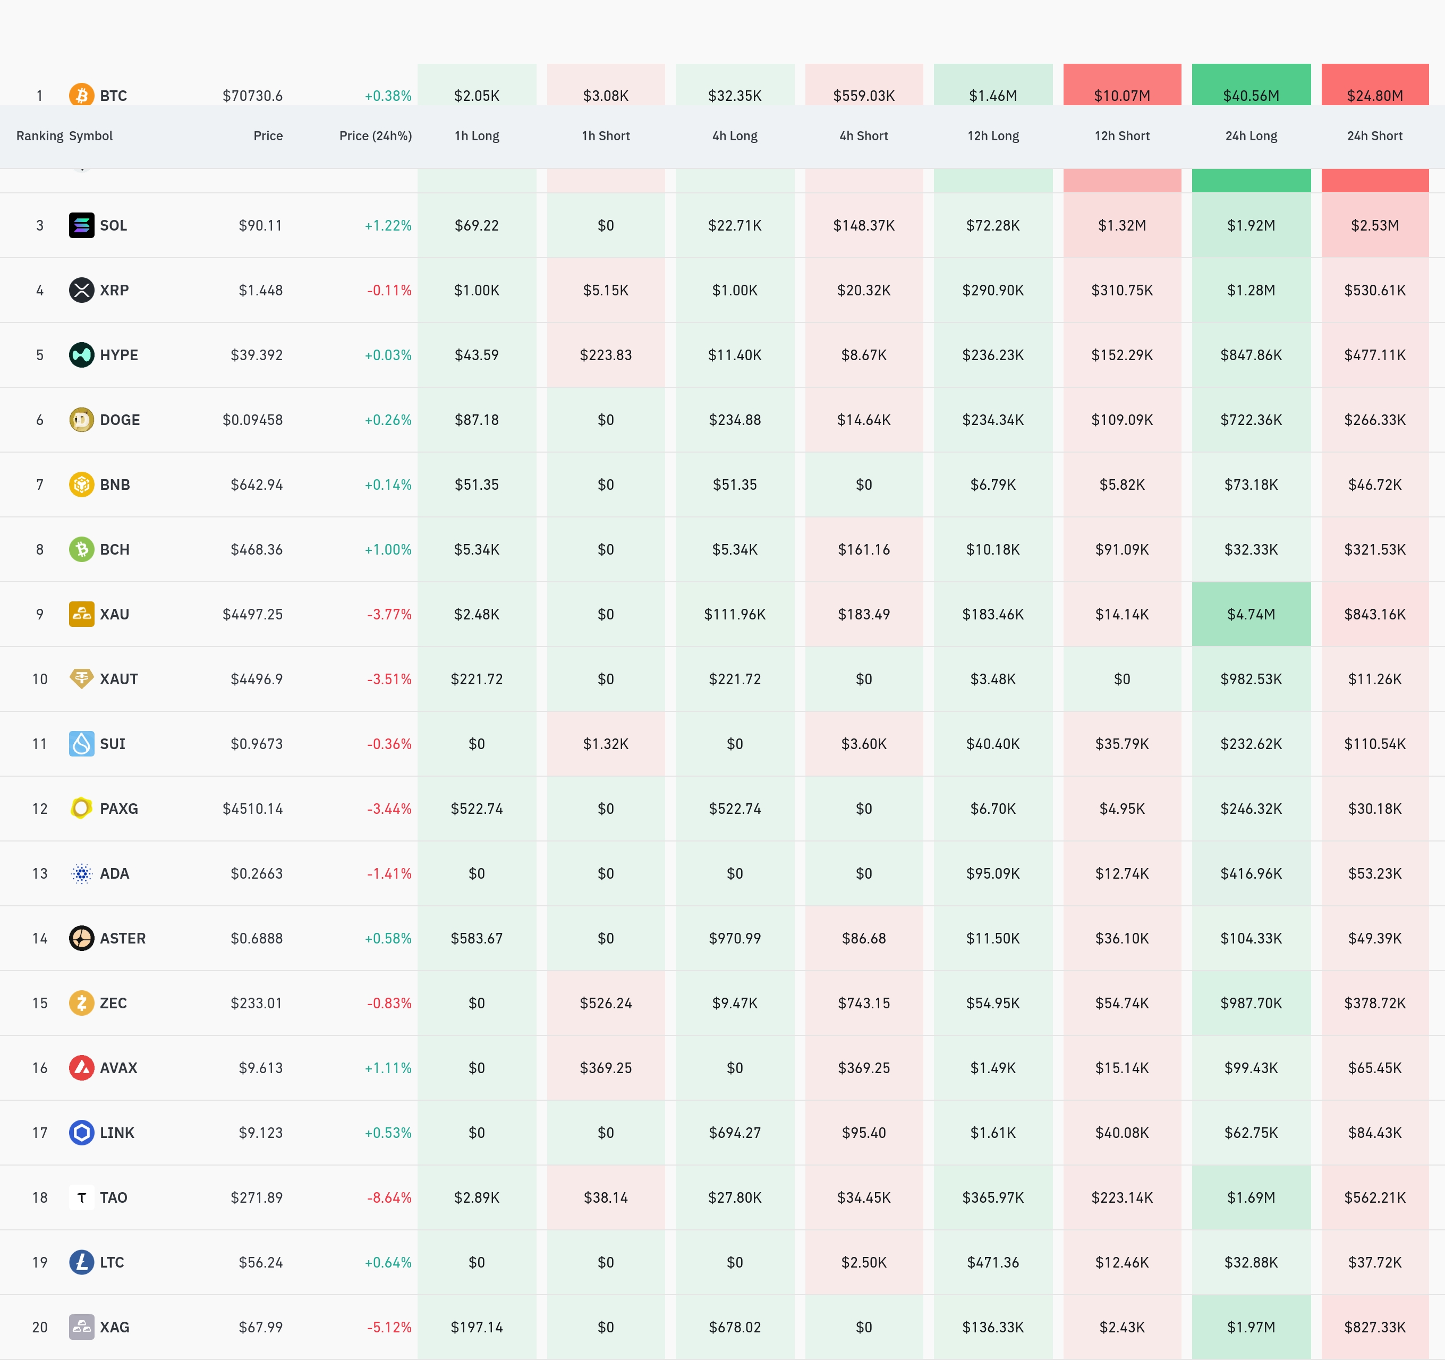This screenshot has width=1445, height=1360.
Task: Click the XAU gold bars icon
Action: (81, 614)
